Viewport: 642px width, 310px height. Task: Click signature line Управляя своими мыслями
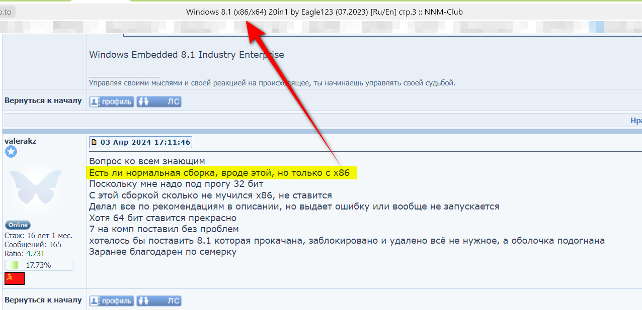[x=272, y=83]
